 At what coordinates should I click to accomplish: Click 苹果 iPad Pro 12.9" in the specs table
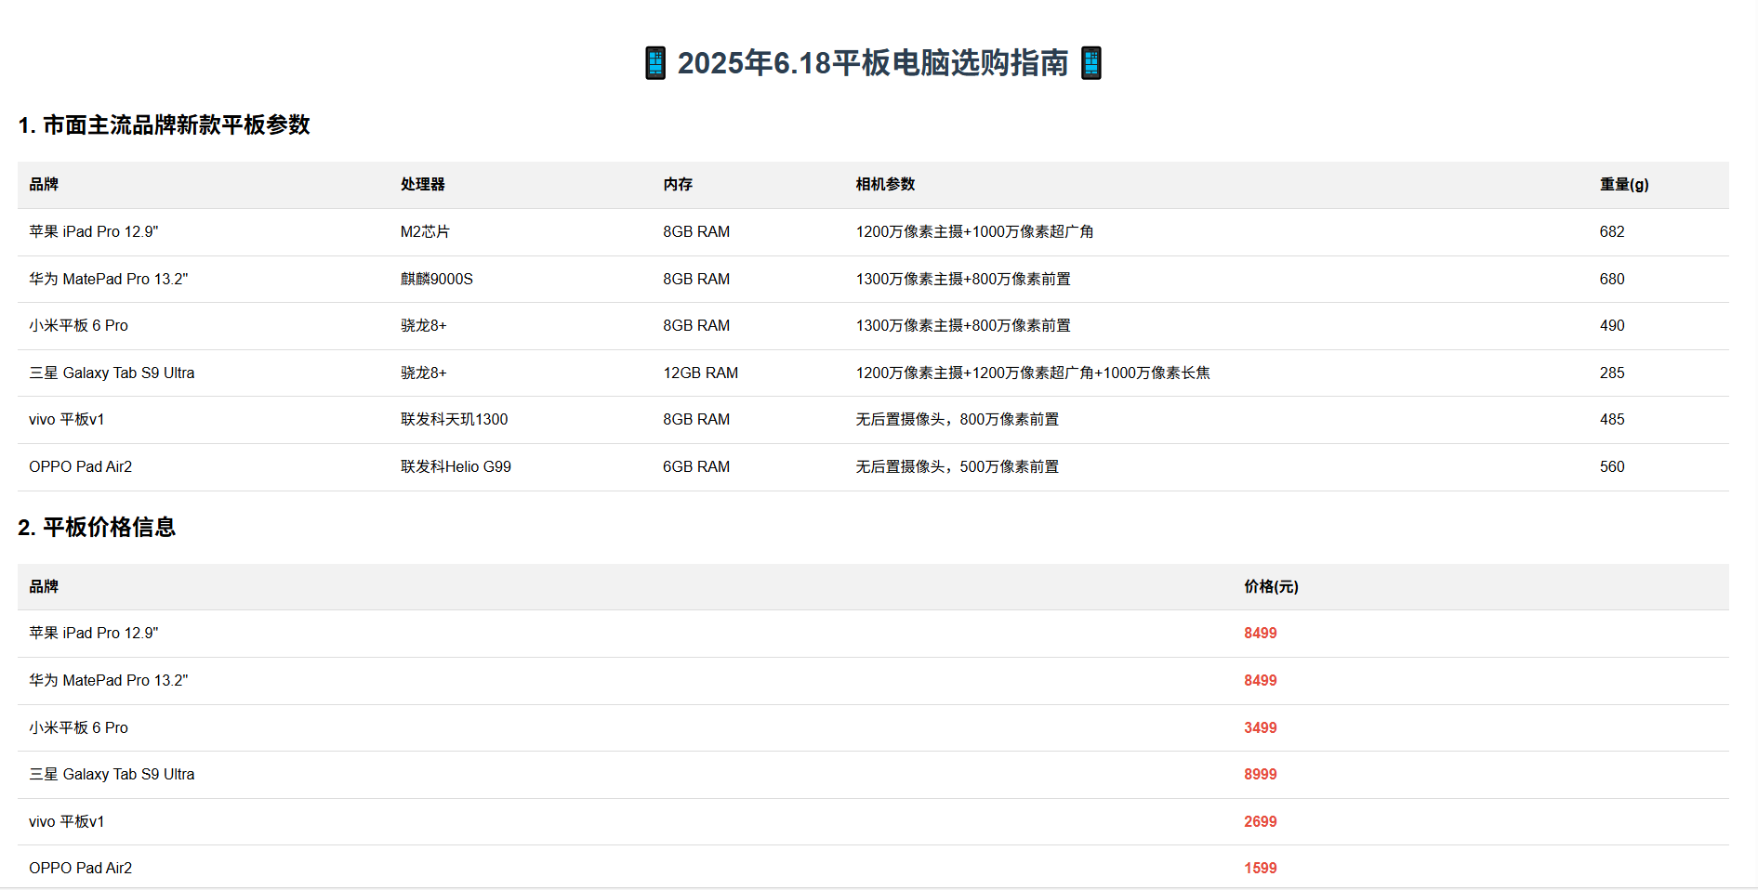tap(94, 231)
